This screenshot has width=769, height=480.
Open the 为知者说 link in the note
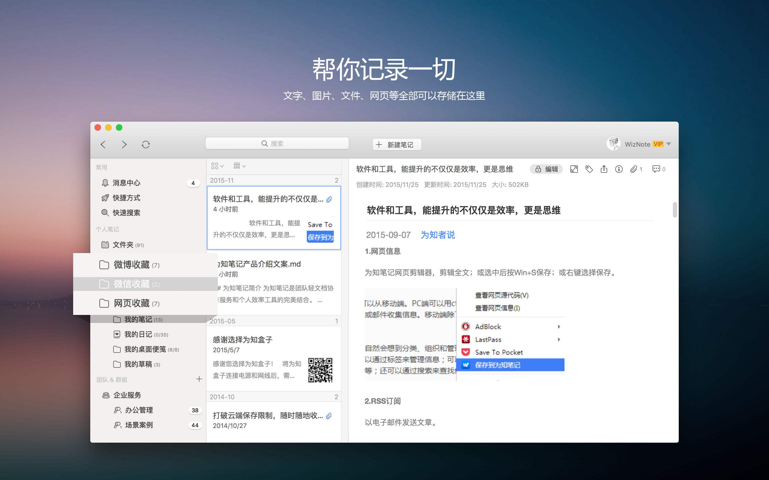(x=438, y=235)
